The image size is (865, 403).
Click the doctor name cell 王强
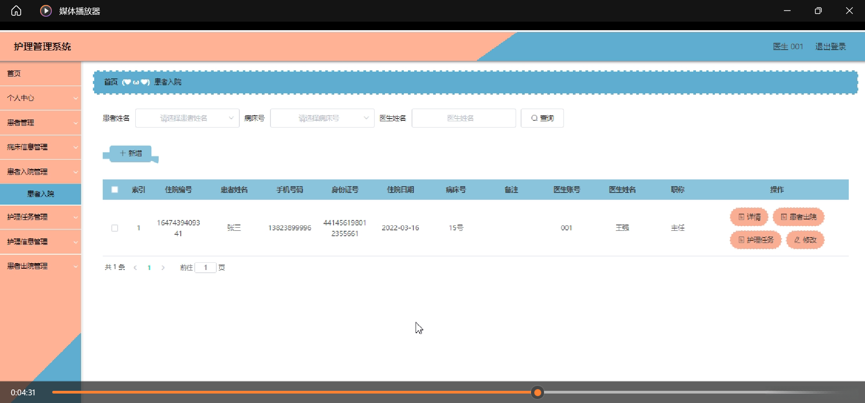click(x=622, y=228)
